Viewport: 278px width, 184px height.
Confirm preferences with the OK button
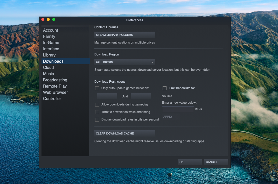coord(190,162)
